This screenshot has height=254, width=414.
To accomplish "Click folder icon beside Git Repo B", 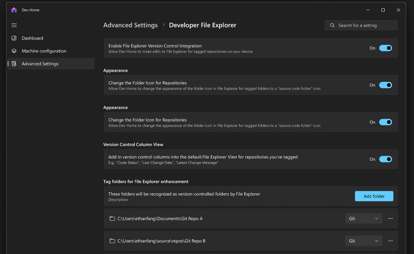I will [112, 241].
